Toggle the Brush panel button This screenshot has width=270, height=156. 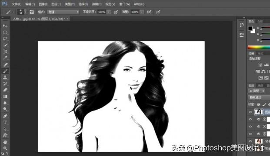pos(31,12)
